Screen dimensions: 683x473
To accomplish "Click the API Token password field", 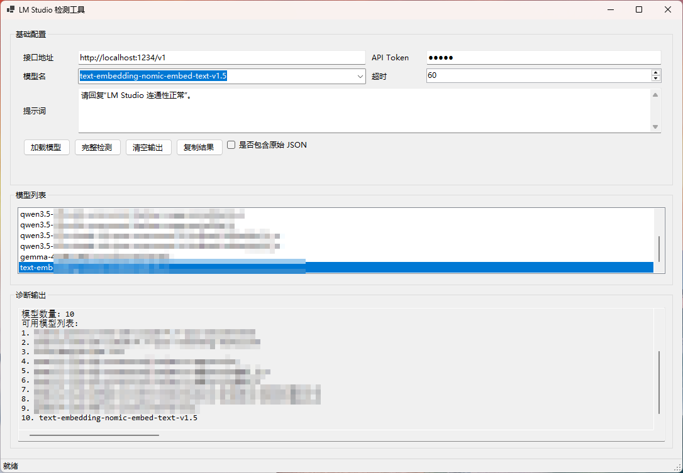I will point(541,57).
